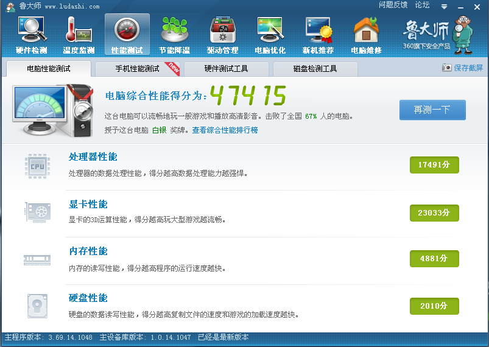Viewport: 489px width, 347px height.
Task: Switch to 硬件测试工具 tab
Action: tap(227, 69)
